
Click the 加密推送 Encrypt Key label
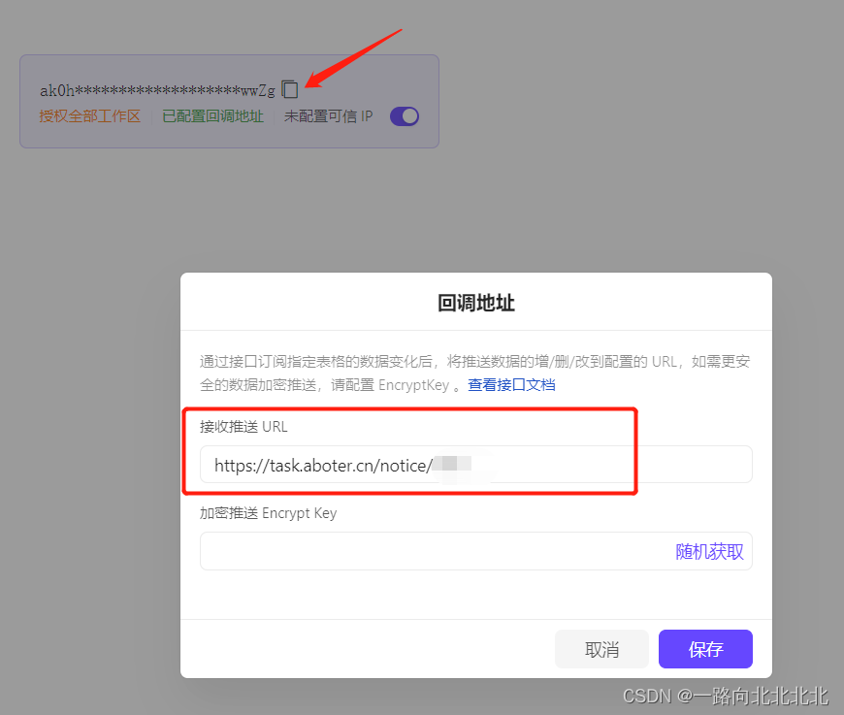tap(270, 513)
